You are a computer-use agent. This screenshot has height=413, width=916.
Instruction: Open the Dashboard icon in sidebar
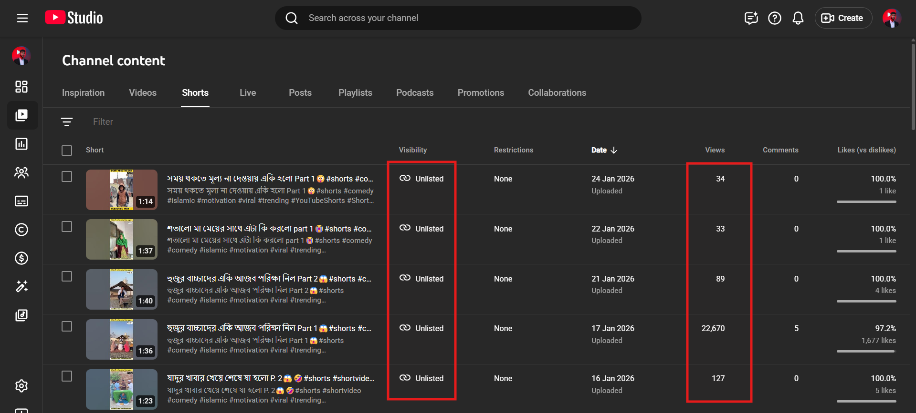(x=21, y=87)
